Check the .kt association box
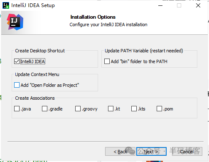Viewport: 209px width, 162px height. [x=111, y=109]
